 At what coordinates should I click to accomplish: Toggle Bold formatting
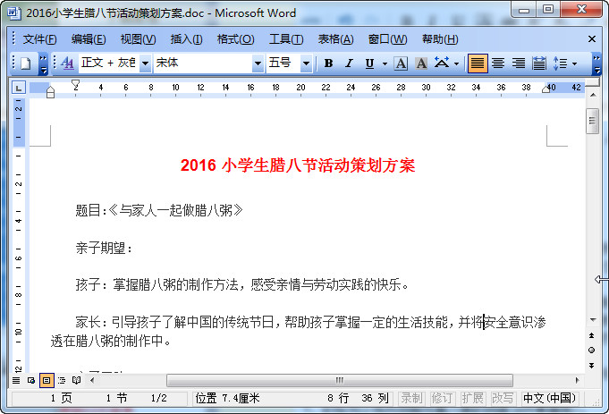(x=328, y=63)
